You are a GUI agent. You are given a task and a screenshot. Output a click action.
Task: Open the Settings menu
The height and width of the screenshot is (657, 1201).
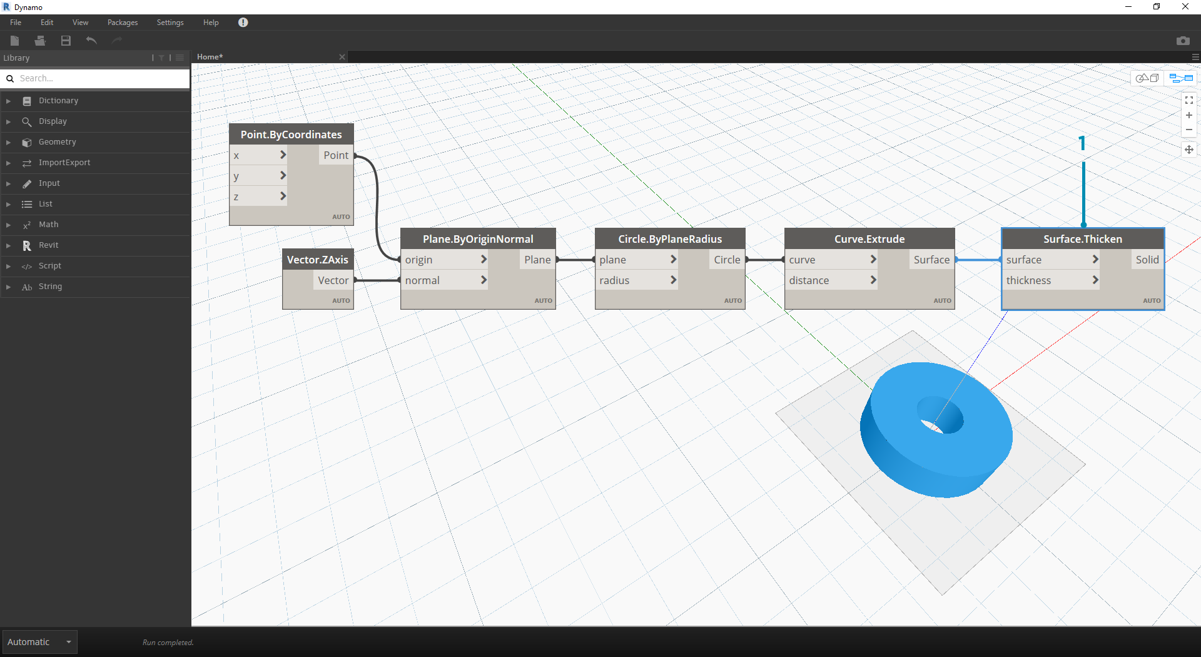[x=170, y=23]
